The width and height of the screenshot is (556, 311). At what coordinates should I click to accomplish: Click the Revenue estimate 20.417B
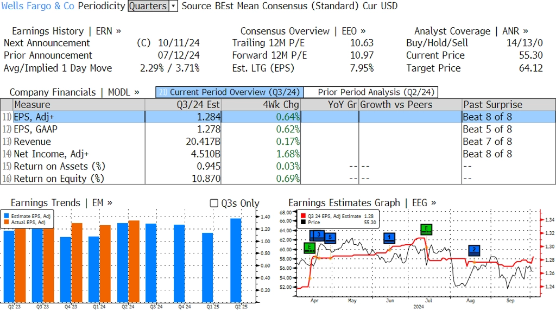coord(203,142)
